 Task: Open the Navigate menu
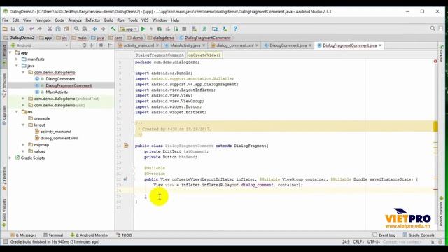(43, 20)
